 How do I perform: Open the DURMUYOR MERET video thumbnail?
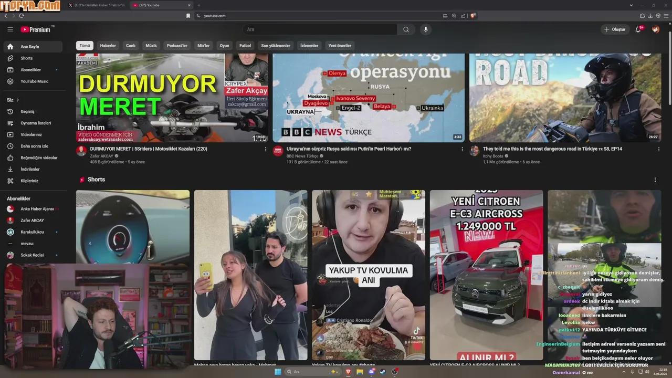click(172, 98)
